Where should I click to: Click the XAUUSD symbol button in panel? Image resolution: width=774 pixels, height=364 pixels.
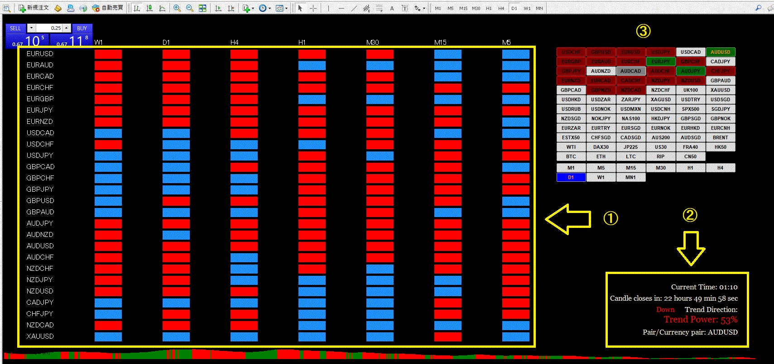pos(720,90)
